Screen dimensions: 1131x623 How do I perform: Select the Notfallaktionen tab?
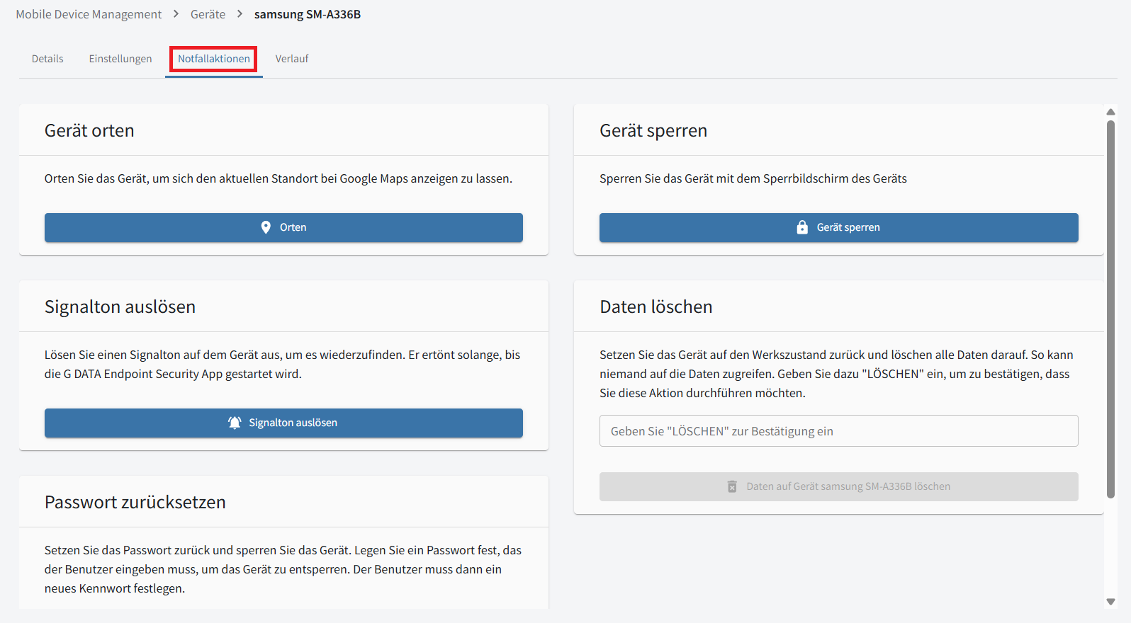[214, 59]
